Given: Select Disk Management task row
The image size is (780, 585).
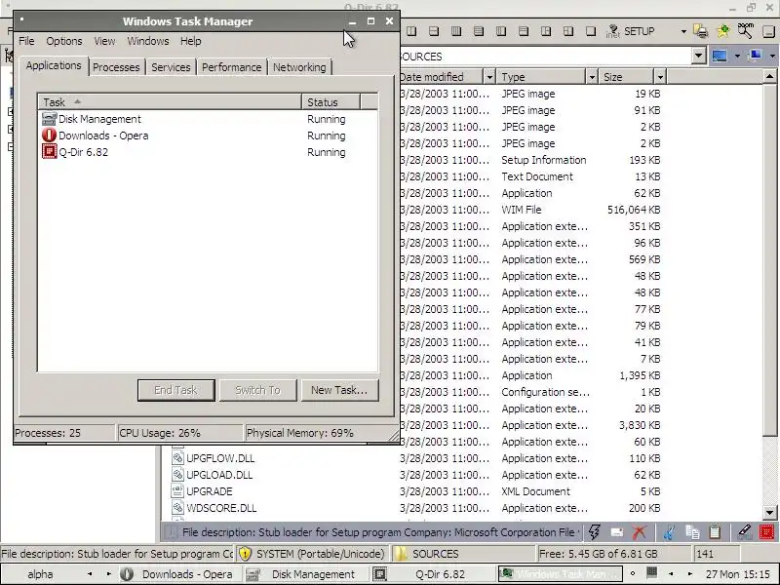Looking at the screenshot, I should click(x=208, y=119).
